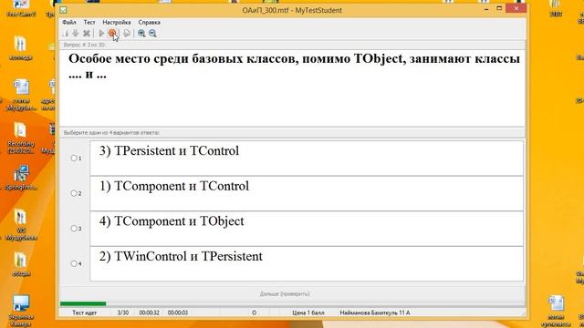Click answer text '4) TComponent и TObject'
The height and width of the screenshot is (328, 584).
coord(172,221)
